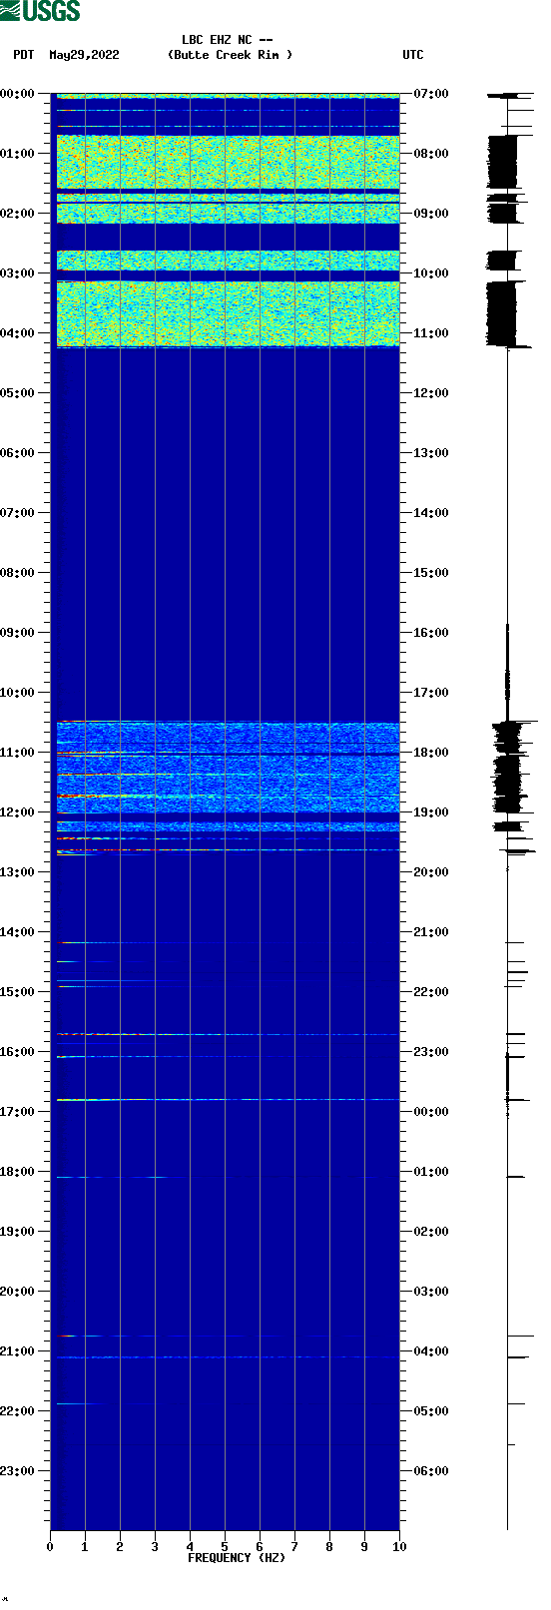Click the PDT '06:00' time label
551x1610 pixels.
18,453
